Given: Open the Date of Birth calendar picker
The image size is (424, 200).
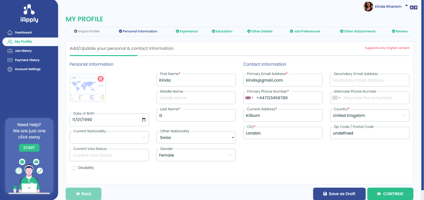Looking at the screenshot, I should point(144,120).
